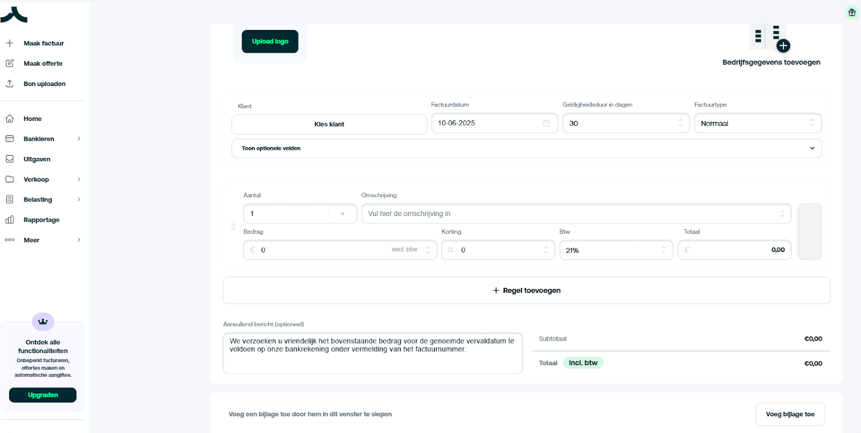Open the Factuurtype dropdown showing Normaal
The image size is (861, 433).
[x=758, y=123]
